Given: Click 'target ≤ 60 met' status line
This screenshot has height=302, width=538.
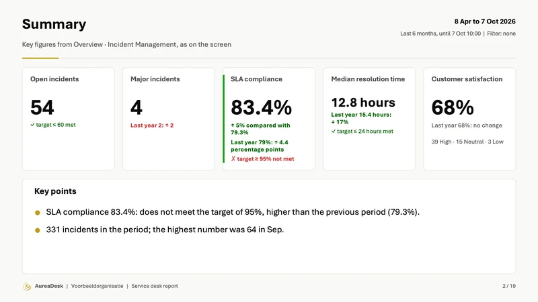Looking at the screenshot, I should click(x=53, y=125).
